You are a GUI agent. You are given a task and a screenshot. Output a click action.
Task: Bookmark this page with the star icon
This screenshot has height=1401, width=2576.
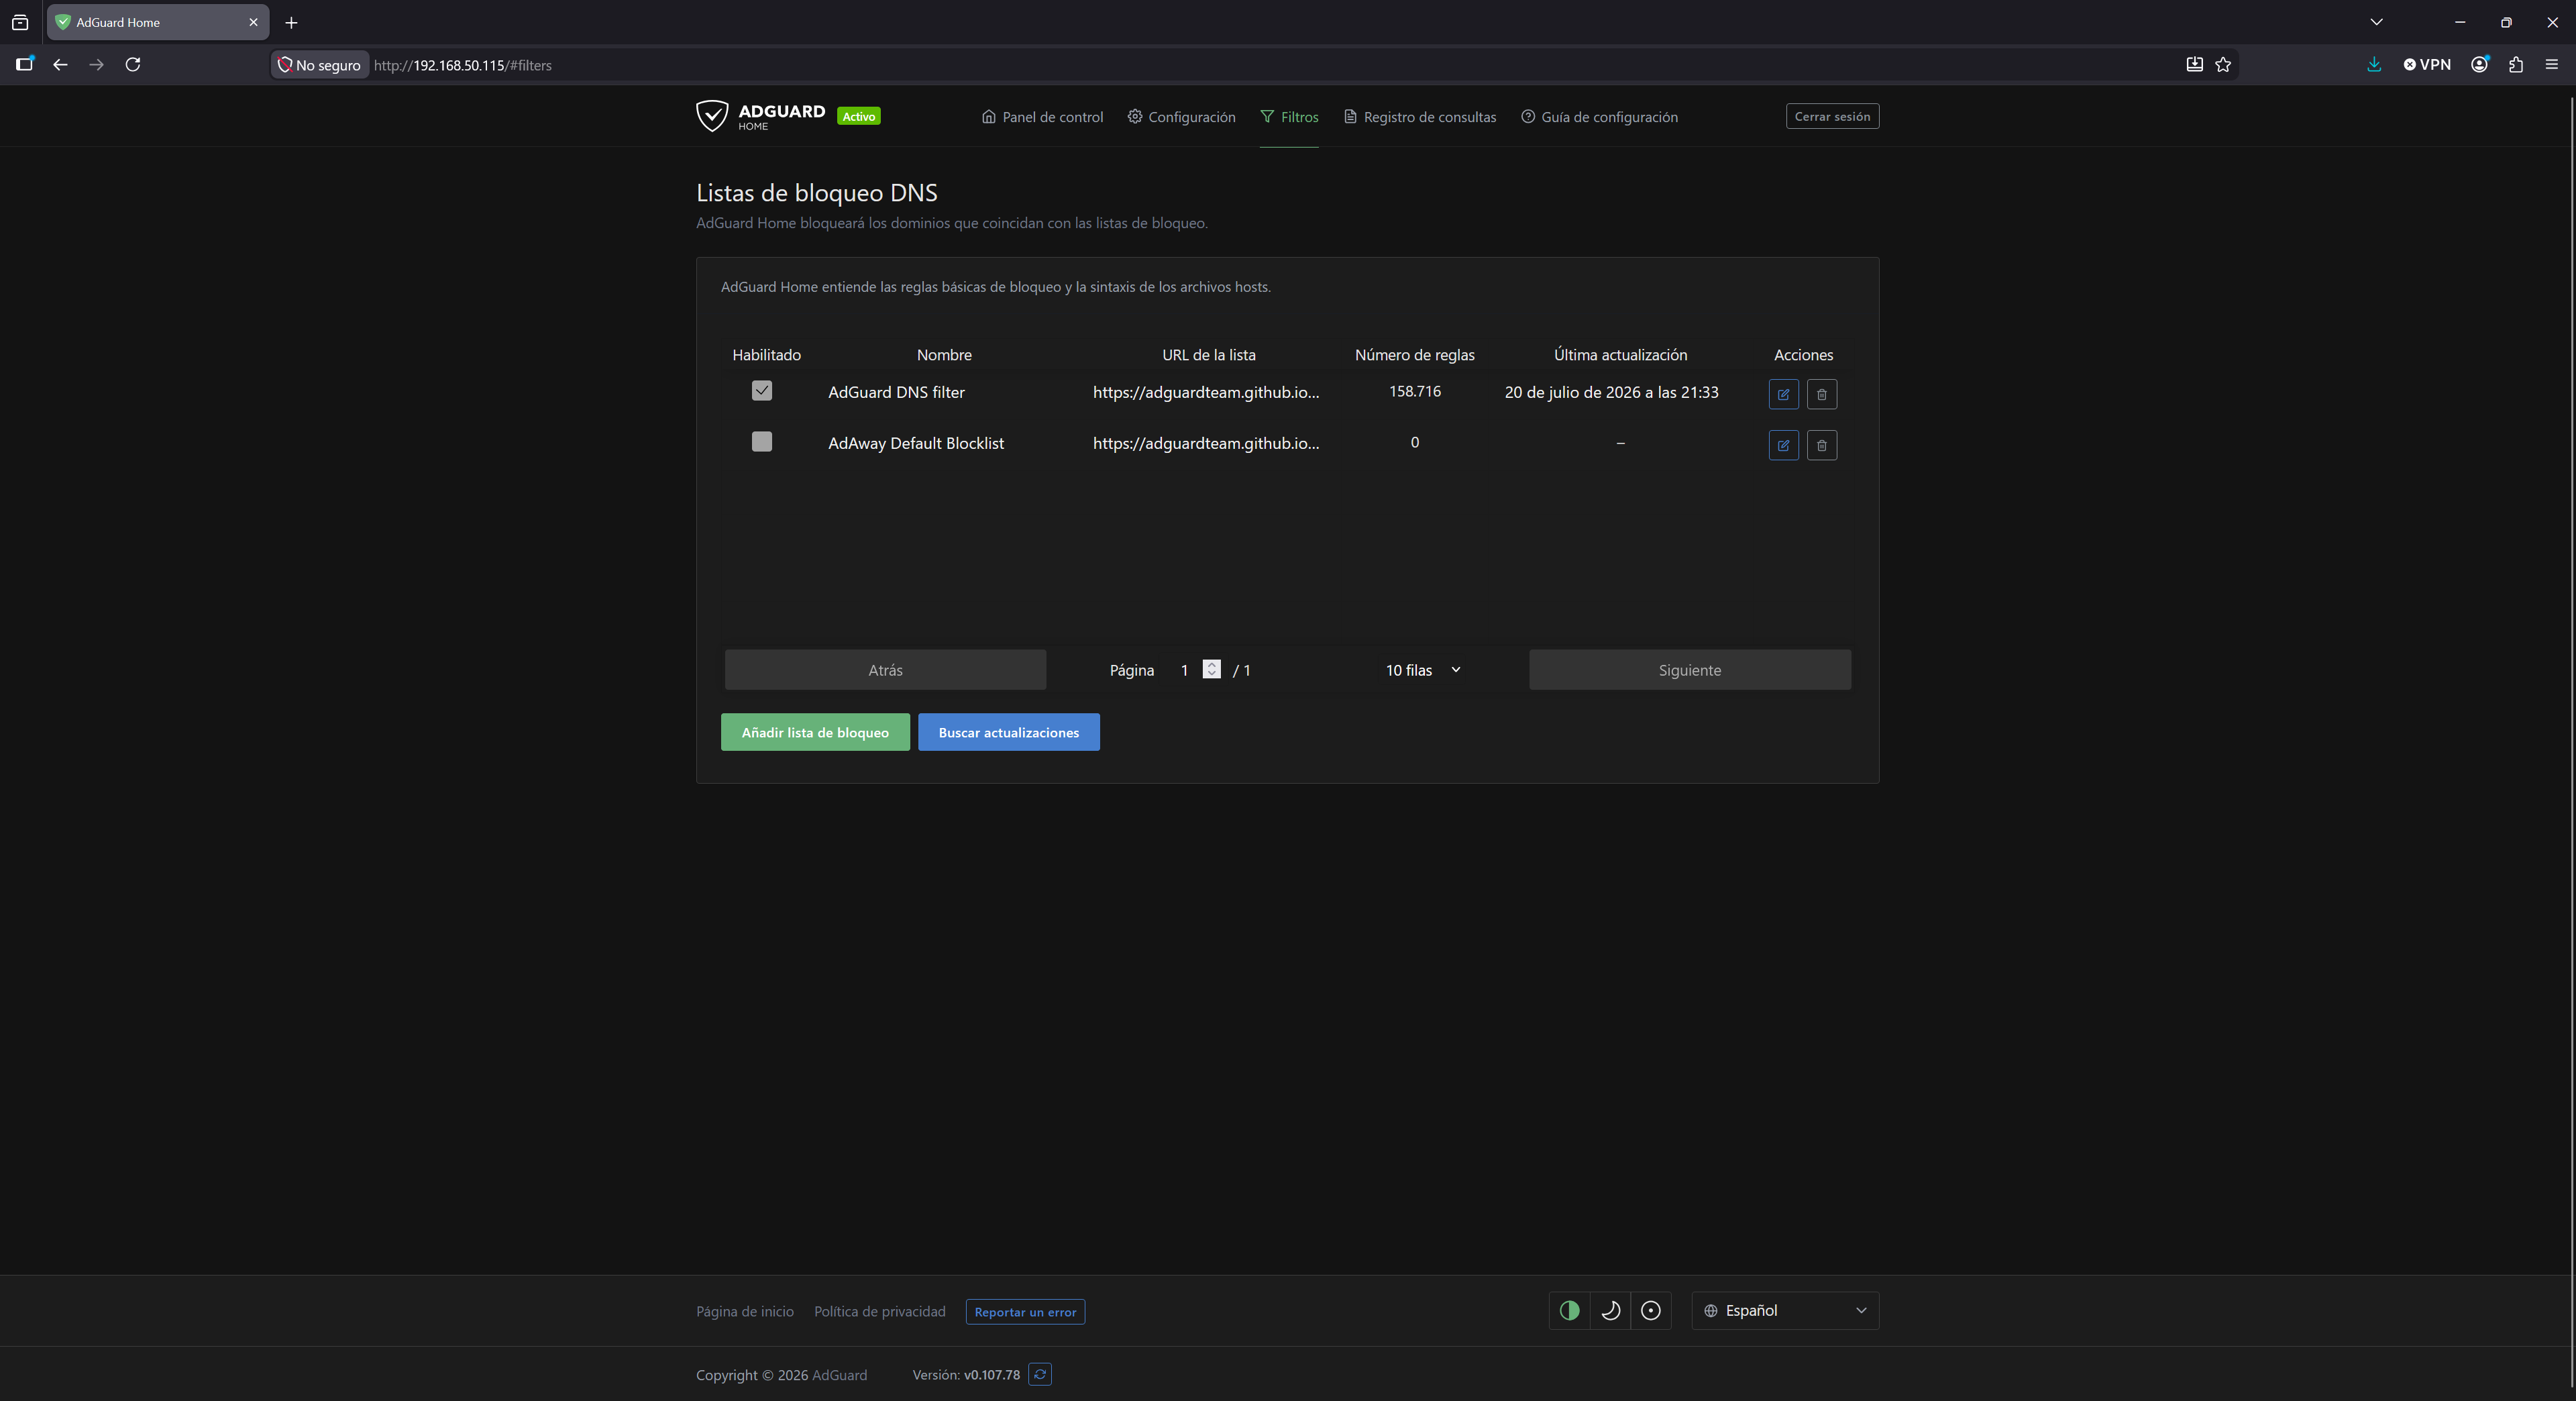click(x=2223, y=65)
